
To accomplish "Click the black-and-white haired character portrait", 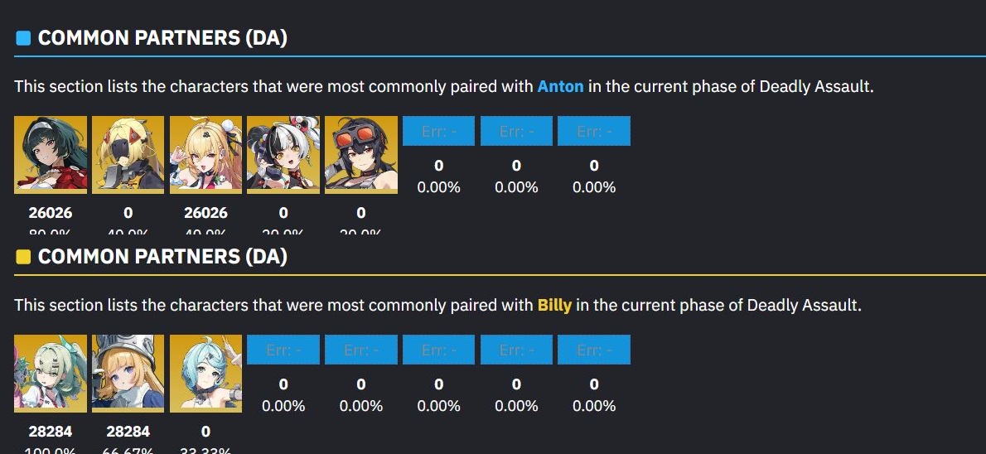I will 283,155.
